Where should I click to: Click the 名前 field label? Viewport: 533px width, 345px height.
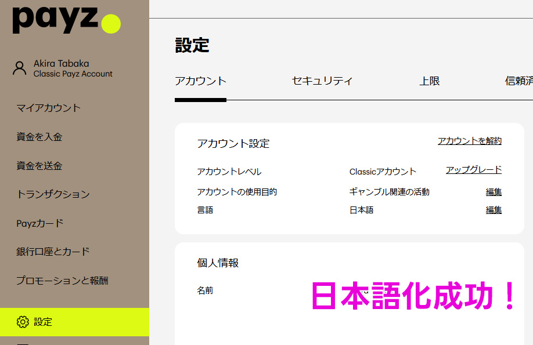click(x=205, y=290)
